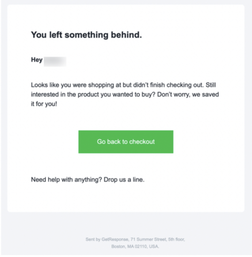Click the green Go back to checkout button
The width and height of the screenshot is (252, 257).
(126, 142)
